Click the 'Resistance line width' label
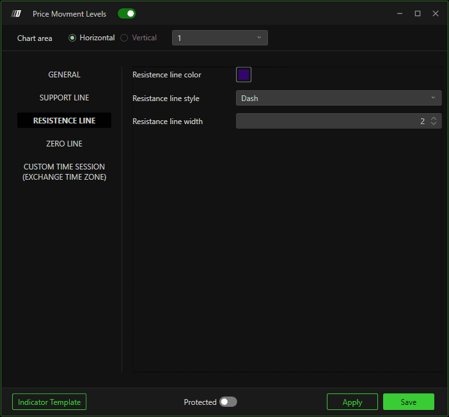 coord(168,121)
